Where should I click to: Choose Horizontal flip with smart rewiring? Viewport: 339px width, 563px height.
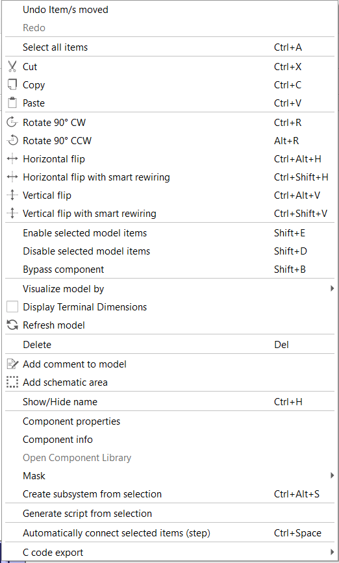point(170,177)
